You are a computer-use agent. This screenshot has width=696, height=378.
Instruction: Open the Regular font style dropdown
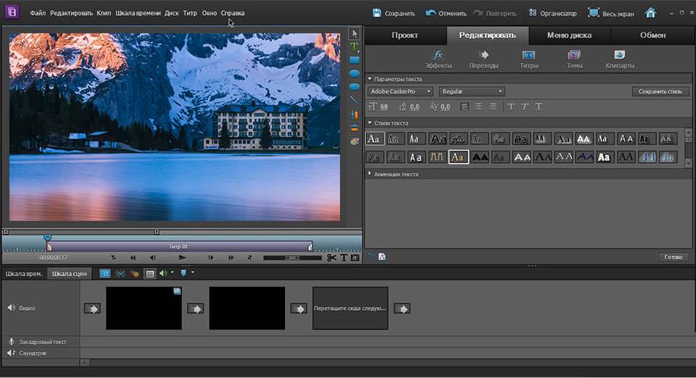[x=472, y=91]
